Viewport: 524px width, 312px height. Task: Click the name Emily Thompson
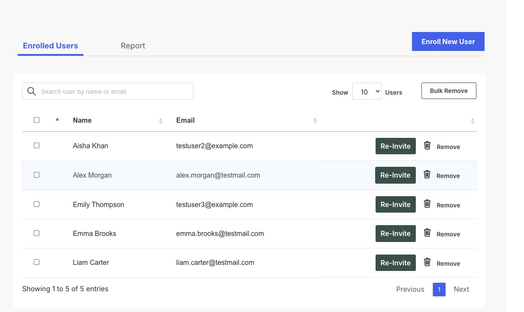99,205
